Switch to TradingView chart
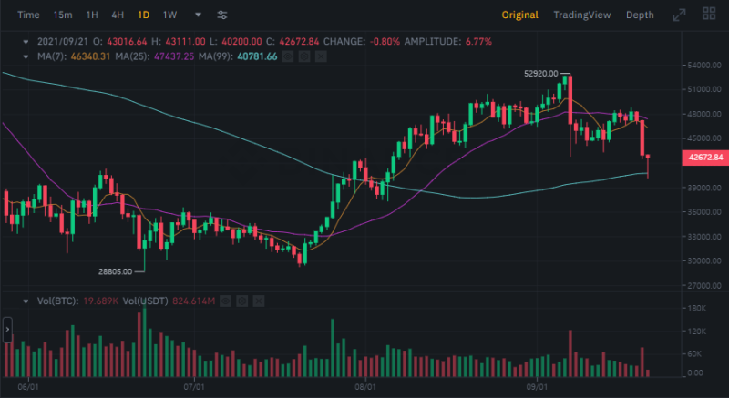729x398 pixels. coord(582,15)
